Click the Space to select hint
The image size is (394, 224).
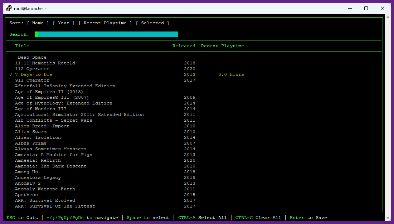point(148,218)
